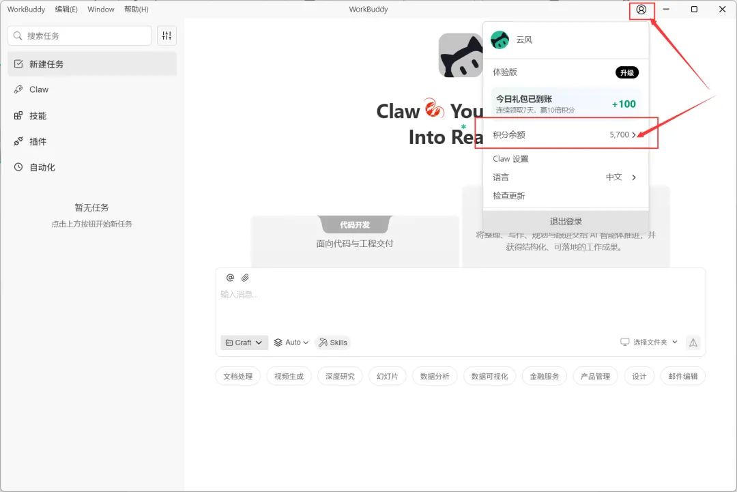Open the Window menu
The height and width of the screenshot is (492, 737).
100,10
